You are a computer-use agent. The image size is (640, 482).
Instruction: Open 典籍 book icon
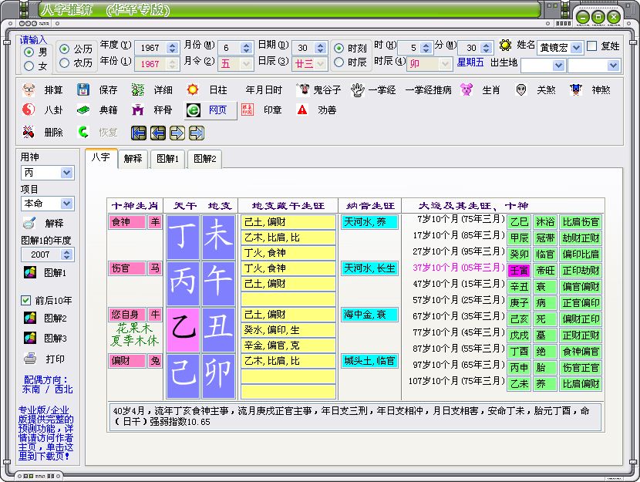click(x=83, y=110)
